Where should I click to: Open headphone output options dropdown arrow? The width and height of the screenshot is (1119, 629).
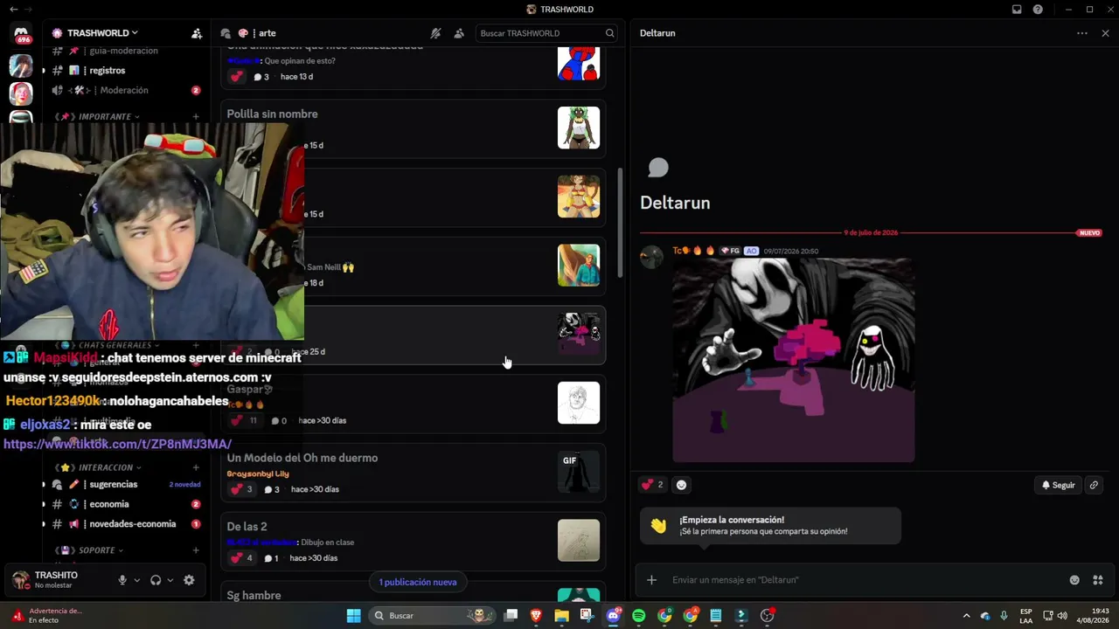[x=170, y=580]
